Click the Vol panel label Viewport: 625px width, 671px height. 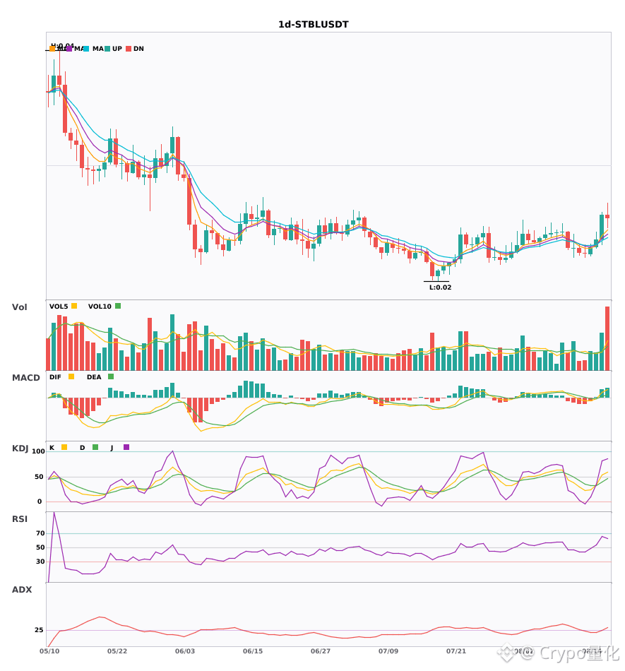(19, 307)
